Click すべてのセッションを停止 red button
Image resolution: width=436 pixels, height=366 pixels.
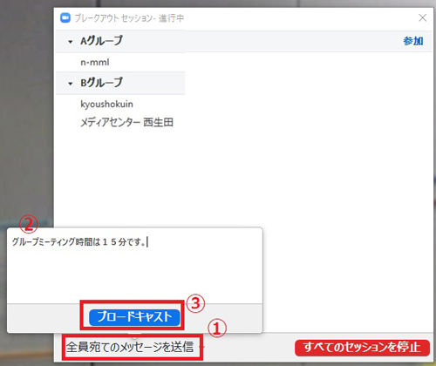(x=362, y=348)
